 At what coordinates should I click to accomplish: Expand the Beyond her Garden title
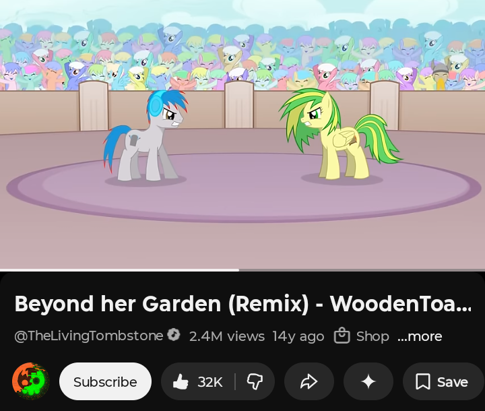(x=243, y=304)
